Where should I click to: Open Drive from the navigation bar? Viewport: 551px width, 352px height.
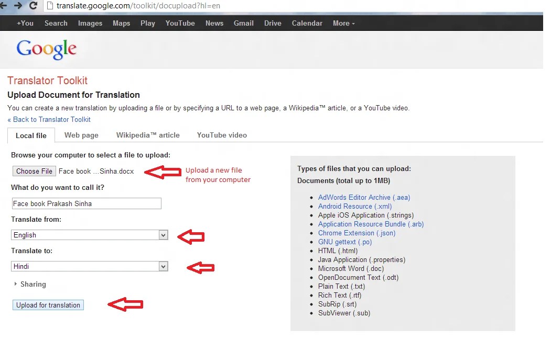pyautogui.click(x=272, y=23)
